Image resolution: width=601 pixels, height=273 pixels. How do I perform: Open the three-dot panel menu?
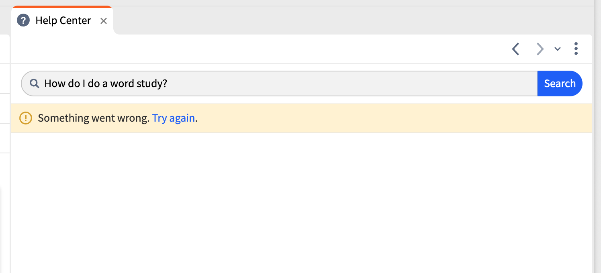(x=576, y=49)
